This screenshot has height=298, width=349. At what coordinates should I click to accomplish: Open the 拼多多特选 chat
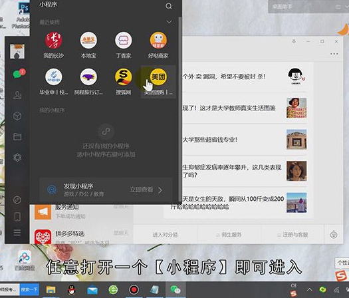click(x=82, y=235)
